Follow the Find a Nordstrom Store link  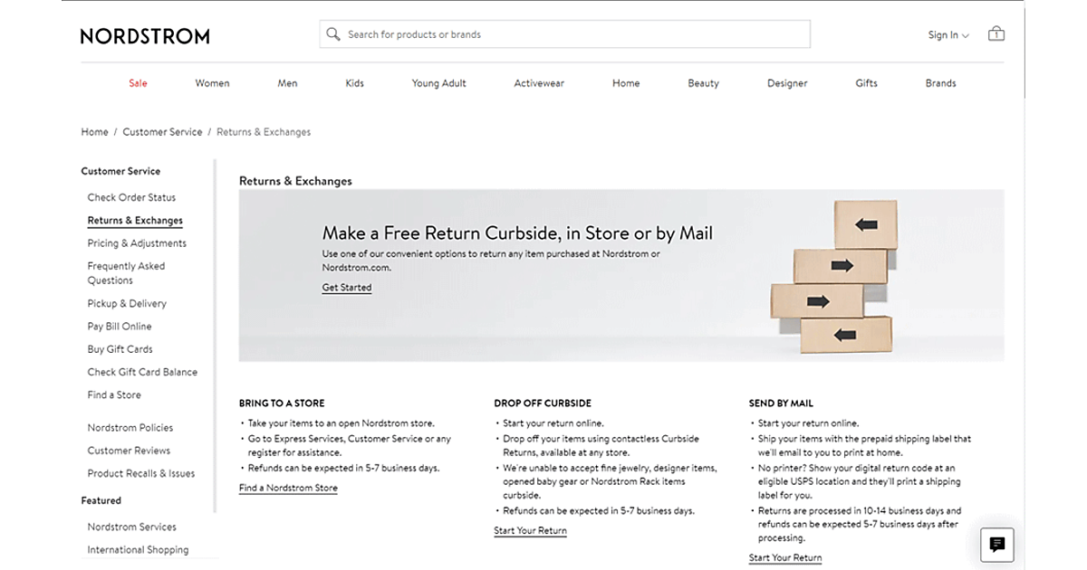click(x=288, y=489)
